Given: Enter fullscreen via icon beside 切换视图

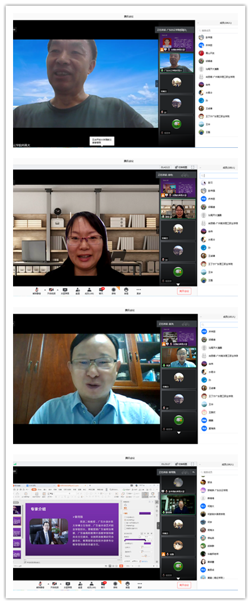Looking at the screenshot, I should click(192, 168).
